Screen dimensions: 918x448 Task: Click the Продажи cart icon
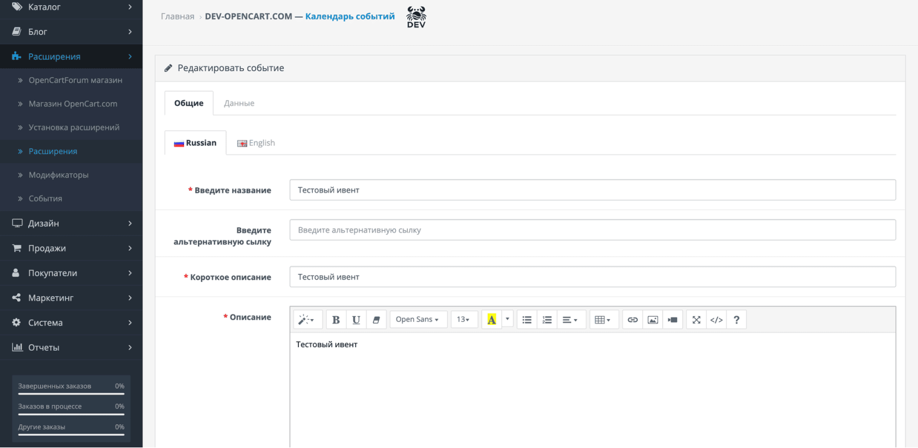(x=17, y=248)
